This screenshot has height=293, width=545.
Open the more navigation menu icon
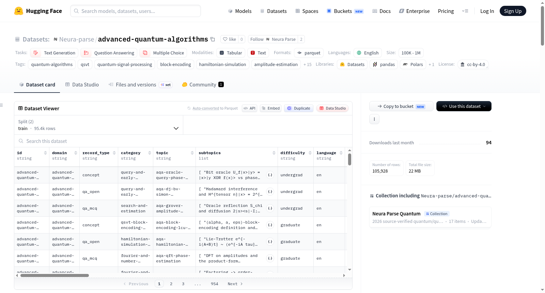click(465, 11)
